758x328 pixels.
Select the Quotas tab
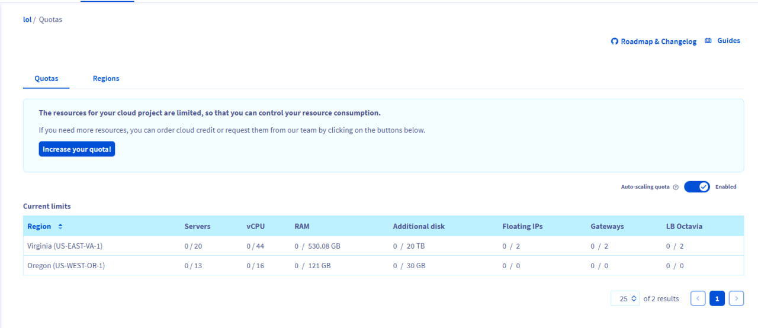(x=46, y=78)
